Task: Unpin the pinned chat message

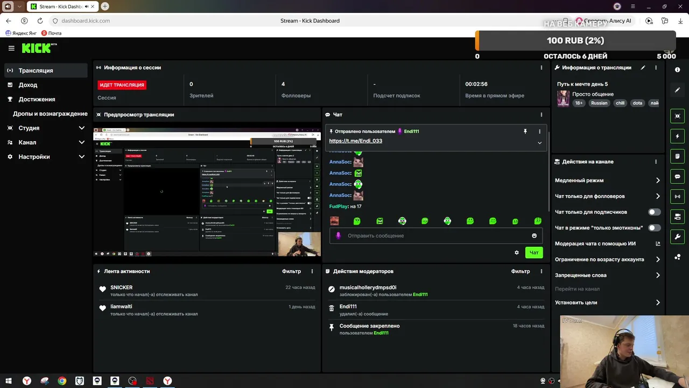Action: pos(525,131)
